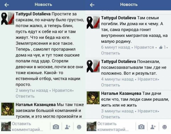Tap tag-friend icon in right comment bar

pos(153,127)
